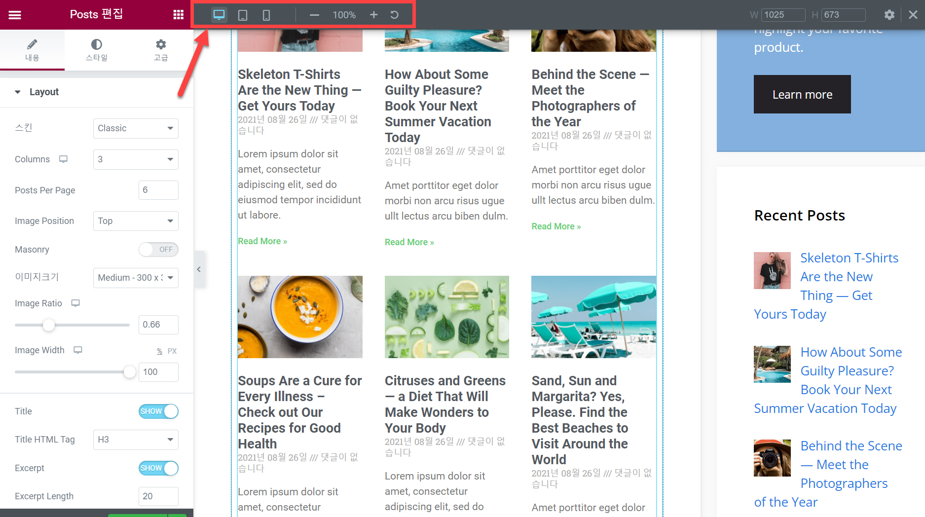The height and width of the screenshot is (517, 925).
Task: Open the widgets grid icon
Action: pyautogui.click(x=179, y=15)
